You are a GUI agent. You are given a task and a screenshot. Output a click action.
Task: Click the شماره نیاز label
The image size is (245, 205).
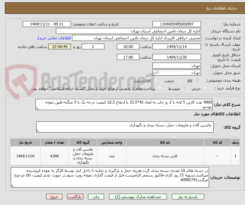click(231, 24)
